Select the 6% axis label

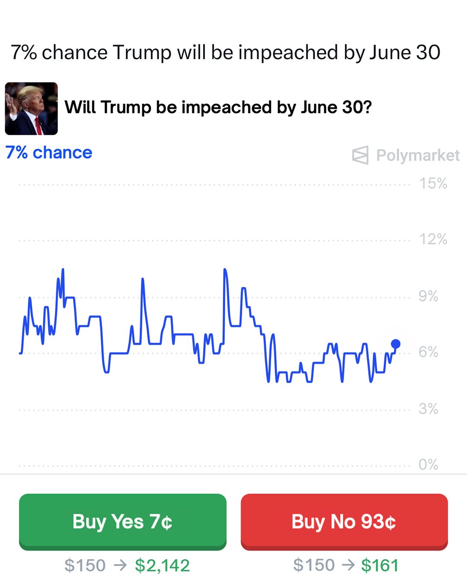(x=428, y=352)
